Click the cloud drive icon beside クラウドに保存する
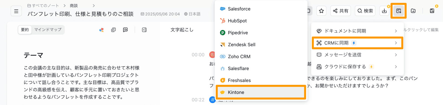This screenshot has height=105, width=443. point(319,67)
